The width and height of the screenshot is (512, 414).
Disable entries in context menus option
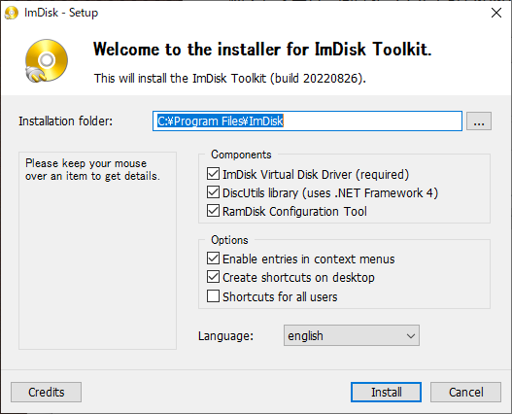click(x=213, y=259)
